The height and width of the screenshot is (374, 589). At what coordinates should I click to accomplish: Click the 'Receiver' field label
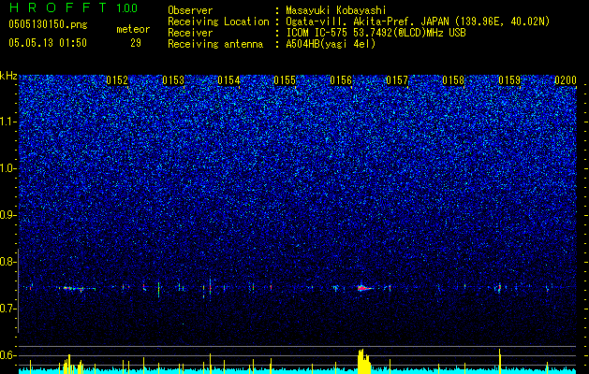point(190,33)
